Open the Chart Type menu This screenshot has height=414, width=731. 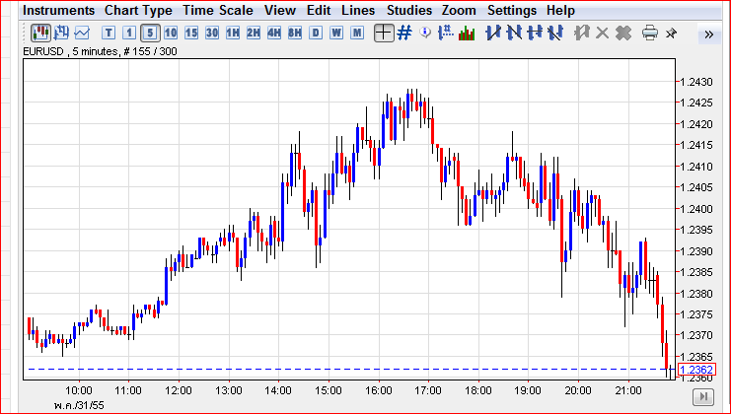click(138, 10)
